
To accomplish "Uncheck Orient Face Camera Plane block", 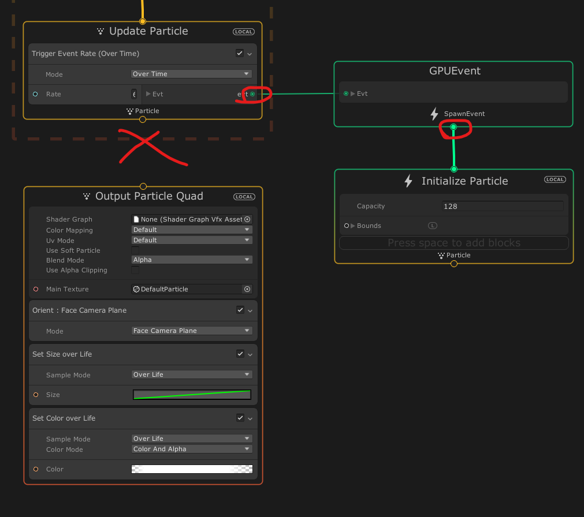I will coord(241,310).
